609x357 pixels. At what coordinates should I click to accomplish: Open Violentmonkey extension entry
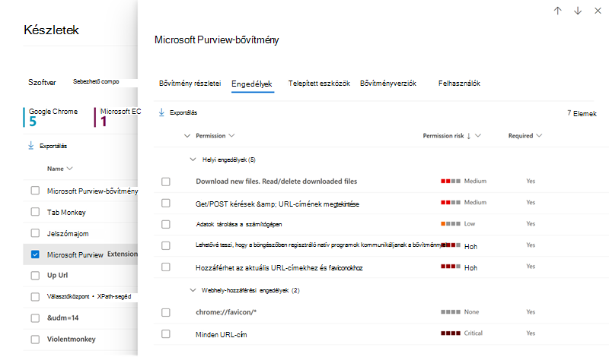pos(71,340)
